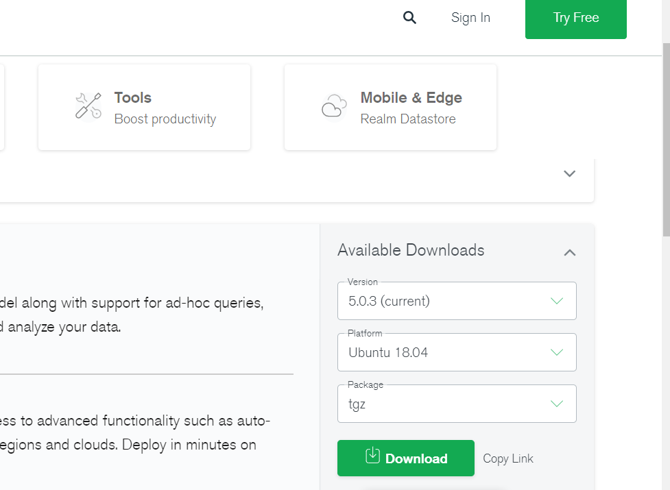Click the download arrow icon inside Download button
Image resolution: width=670 pixels, height=490 pixels.
(372, 456)
